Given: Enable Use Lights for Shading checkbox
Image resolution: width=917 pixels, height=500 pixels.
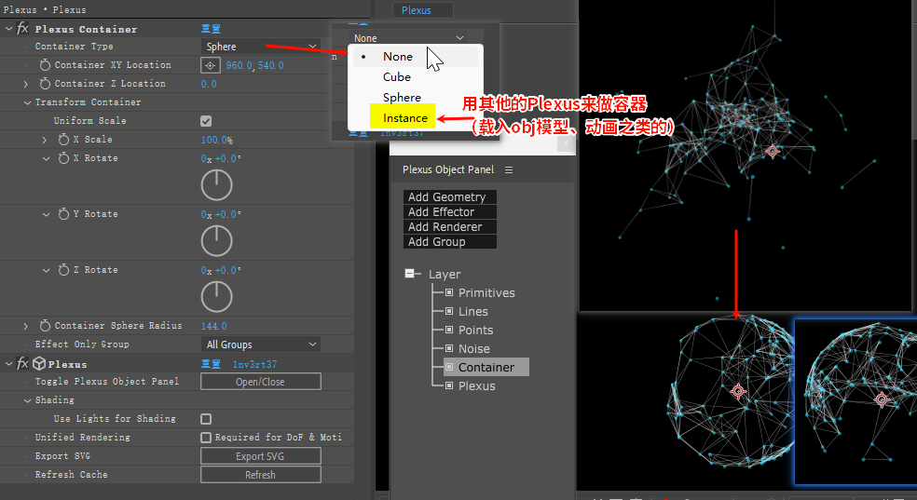Looking at the screenshot, I should pos(206,419).
